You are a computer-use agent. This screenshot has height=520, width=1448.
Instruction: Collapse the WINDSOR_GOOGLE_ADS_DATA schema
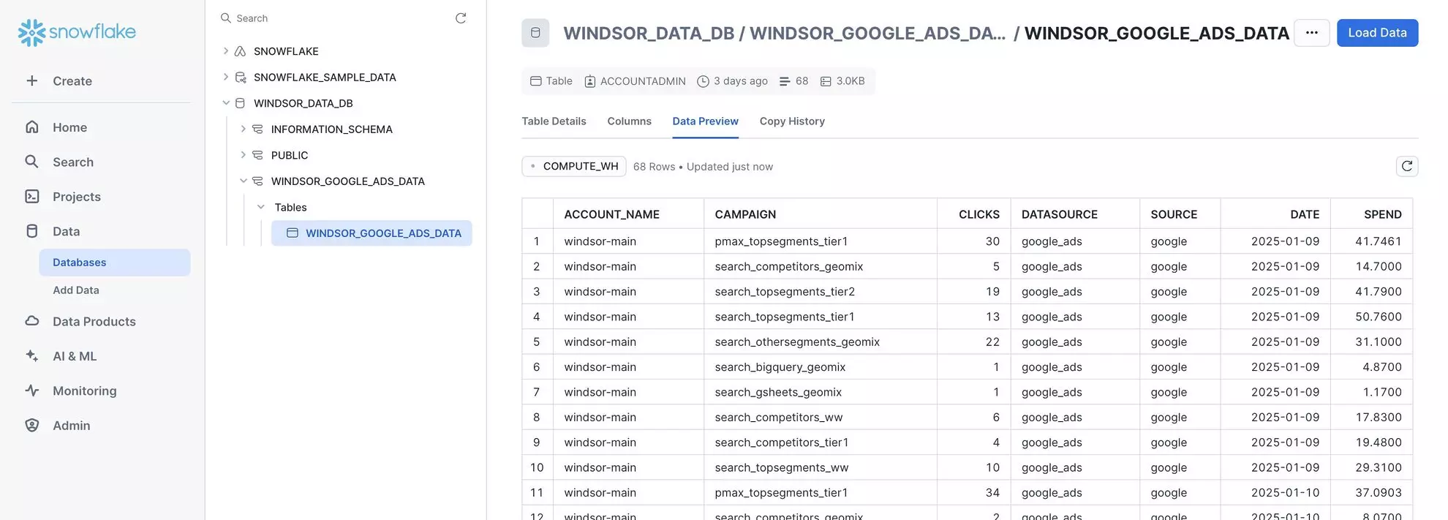tap(243, 181)
